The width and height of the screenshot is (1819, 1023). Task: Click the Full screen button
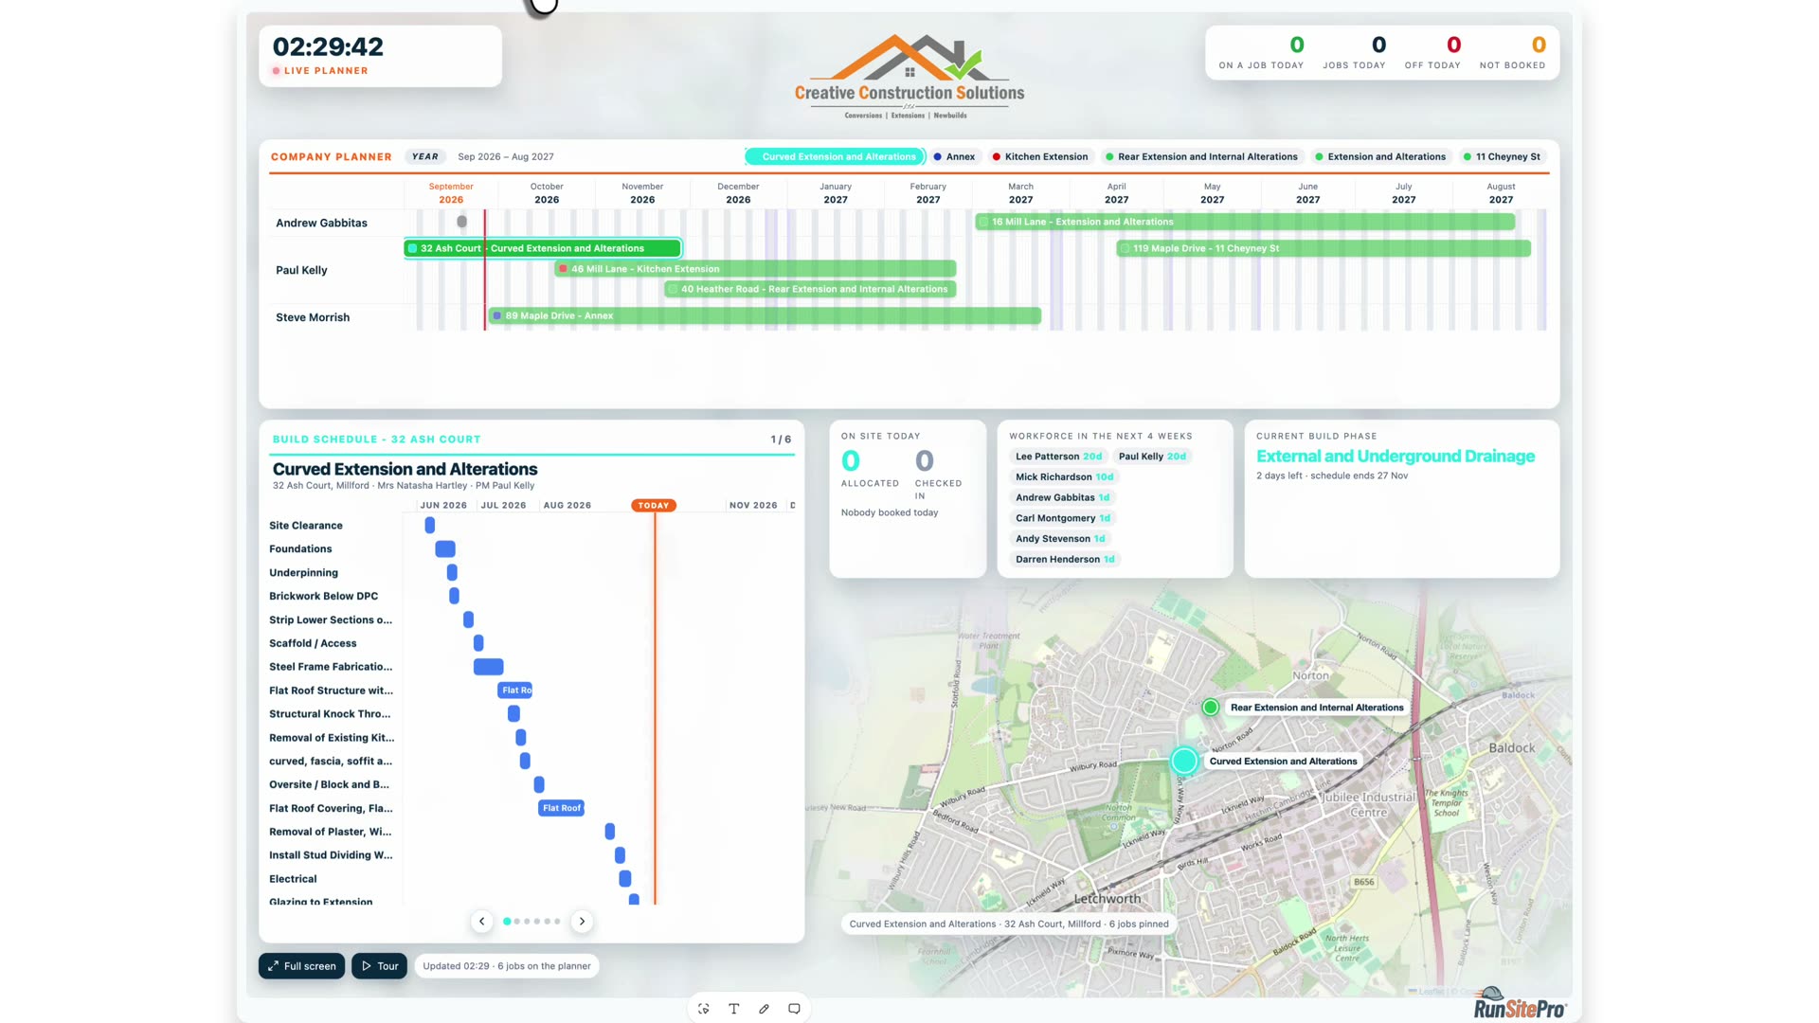301,966
